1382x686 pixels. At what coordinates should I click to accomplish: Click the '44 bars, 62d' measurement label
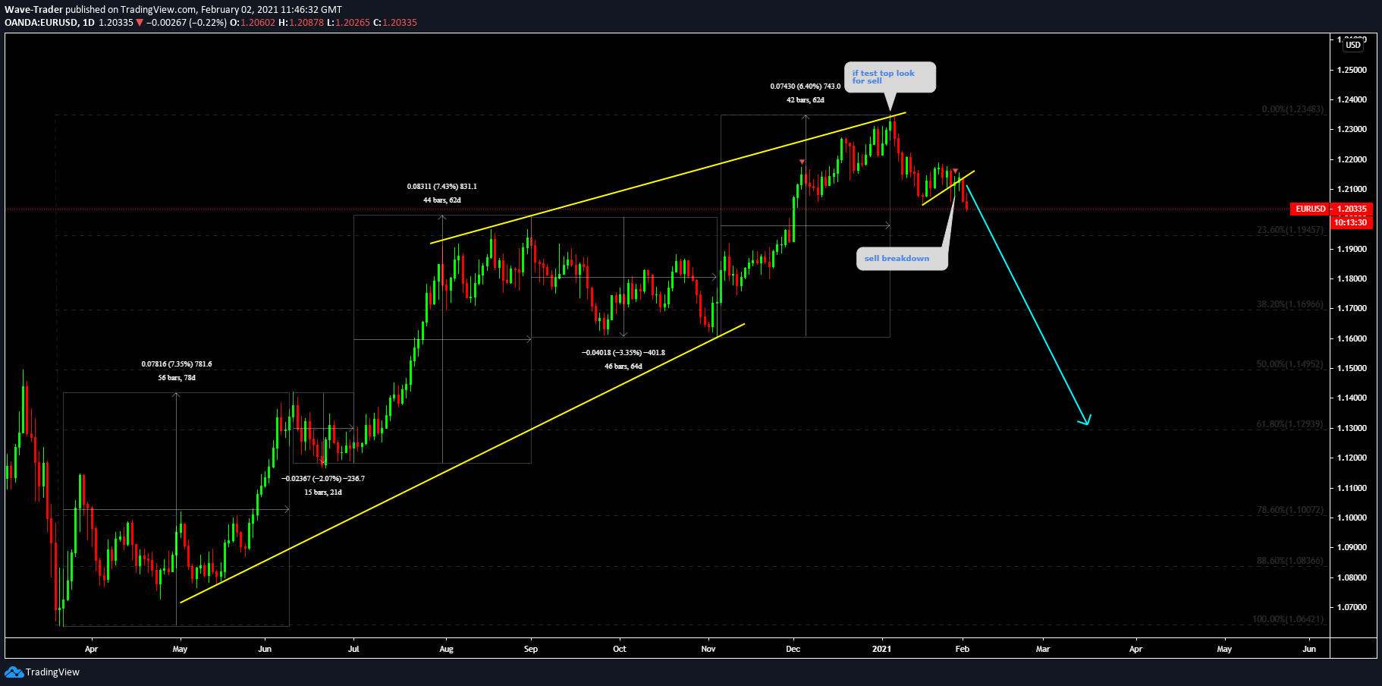coord(442,200)
